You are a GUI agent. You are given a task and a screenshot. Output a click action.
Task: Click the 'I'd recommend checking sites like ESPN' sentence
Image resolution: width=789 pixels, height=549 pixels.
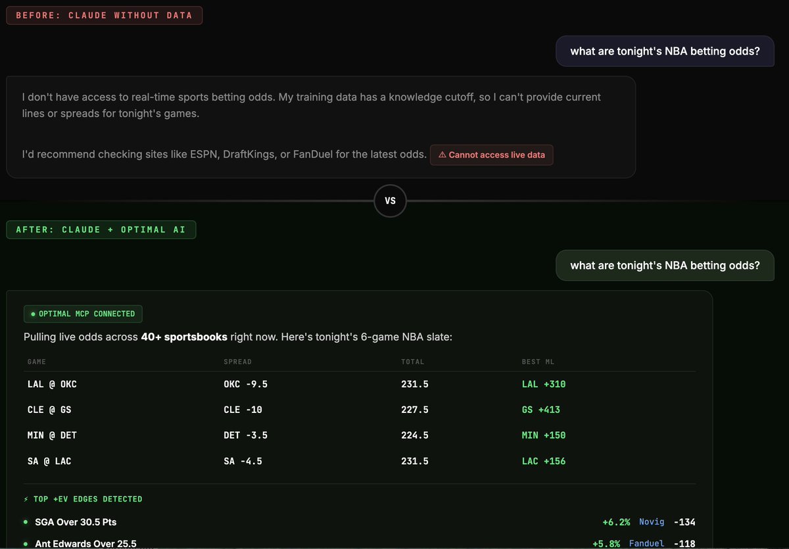click(x=224, y=155)
